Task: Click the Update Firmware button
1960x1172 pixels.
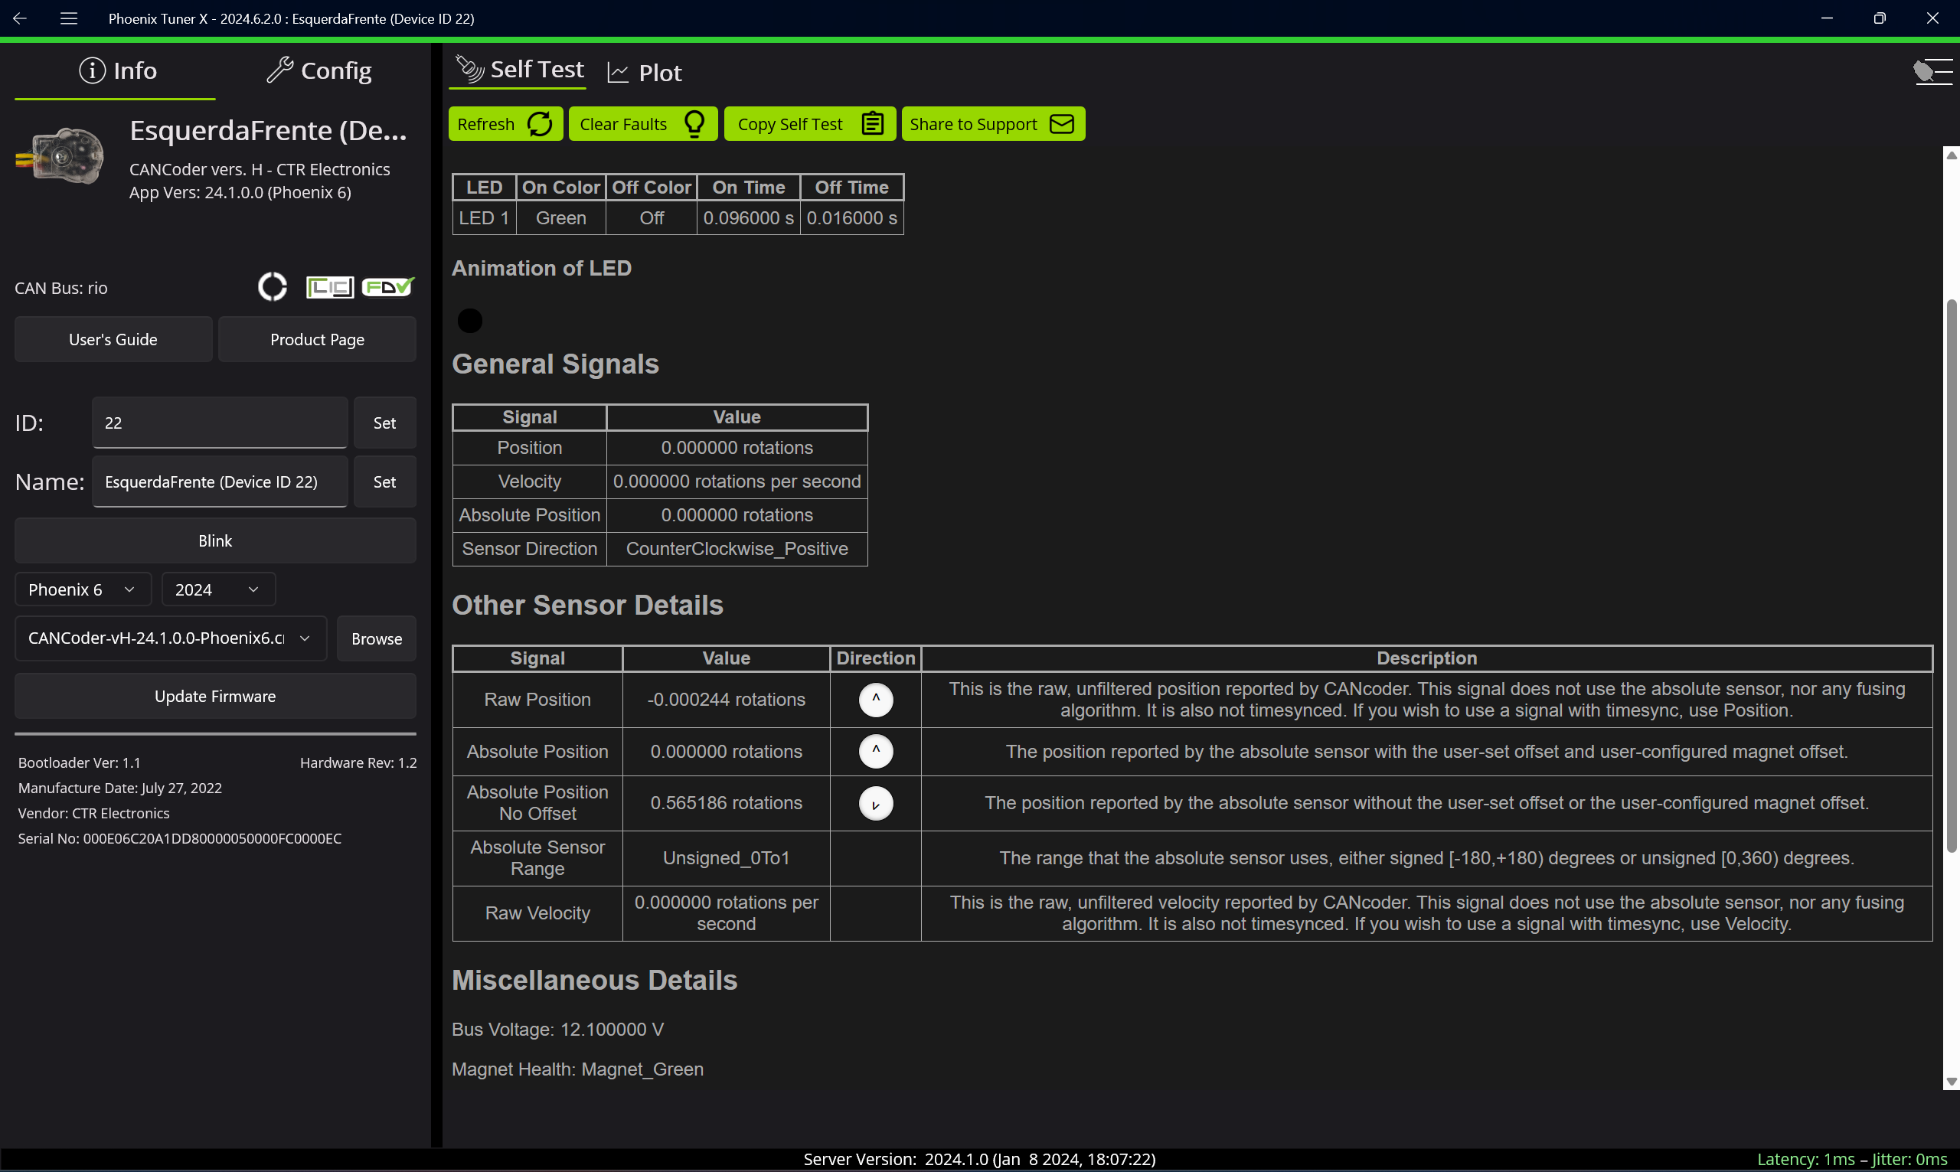Action: coord(215,697)
